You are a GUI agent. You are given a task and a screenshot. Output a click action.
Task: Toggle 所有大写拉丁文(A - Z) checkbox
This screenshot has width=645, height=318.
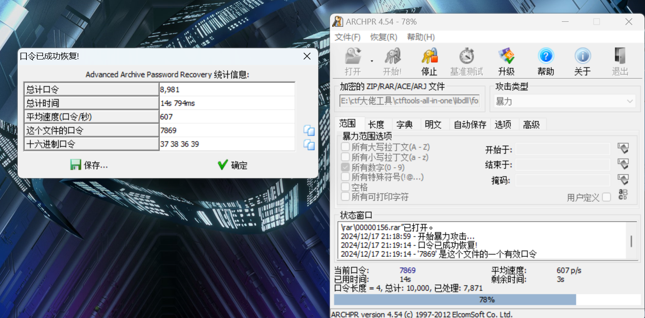pos(345,147)
